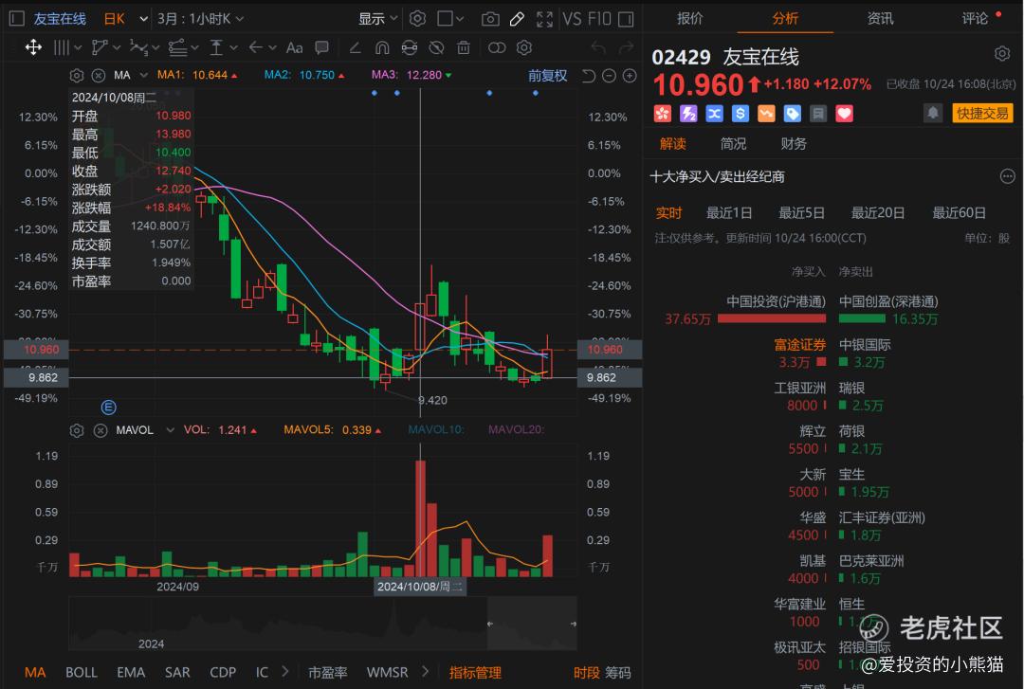Viewport: 1024px width, 689px height.
Task: Enter fullscreen chart mode
Action: (544, 19)
